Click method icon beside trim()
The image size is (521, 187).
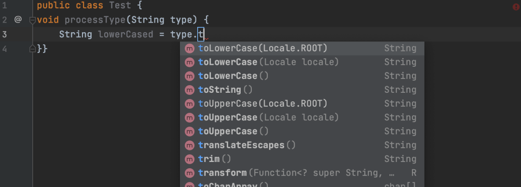190,159
